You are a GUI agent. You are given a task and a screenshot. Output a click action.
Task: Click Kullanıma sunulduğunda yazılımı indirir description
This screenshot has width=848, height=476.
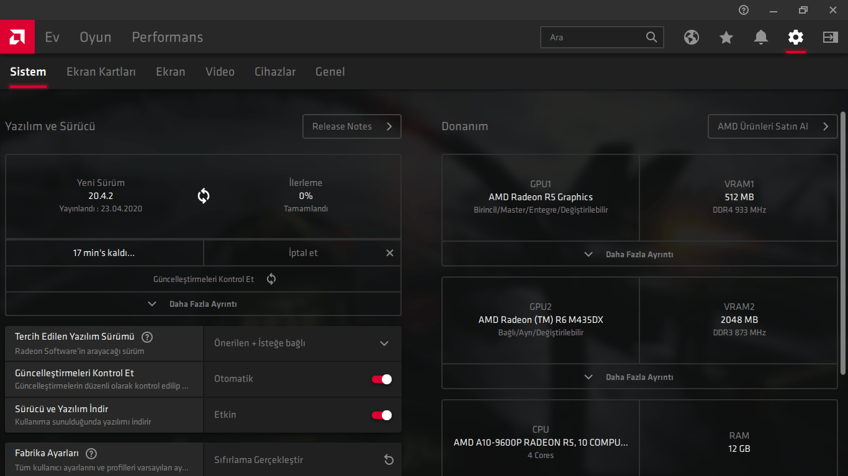pyautogui.click(x=83, y=422)
